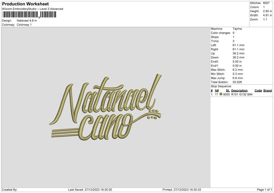This screenshot has width=274, height=193.
Task: Click the Height value 2.85 in
Action: pyautogui.click(x=268, y=11)
